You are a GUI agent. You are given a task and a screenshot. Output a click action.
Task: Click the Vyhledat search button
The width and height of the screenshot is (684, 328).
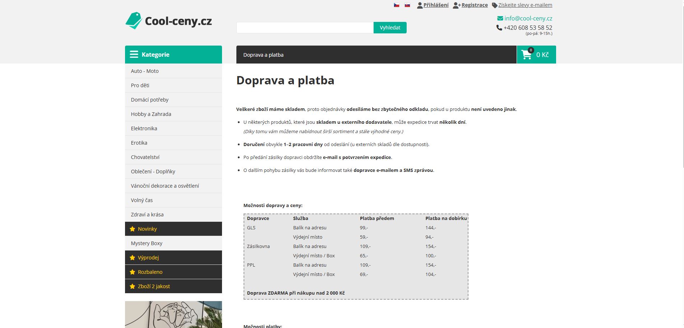(x=390, y=28)
